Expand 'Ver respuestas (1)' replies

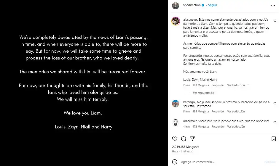pyautogui.click(x=203, y=93)
